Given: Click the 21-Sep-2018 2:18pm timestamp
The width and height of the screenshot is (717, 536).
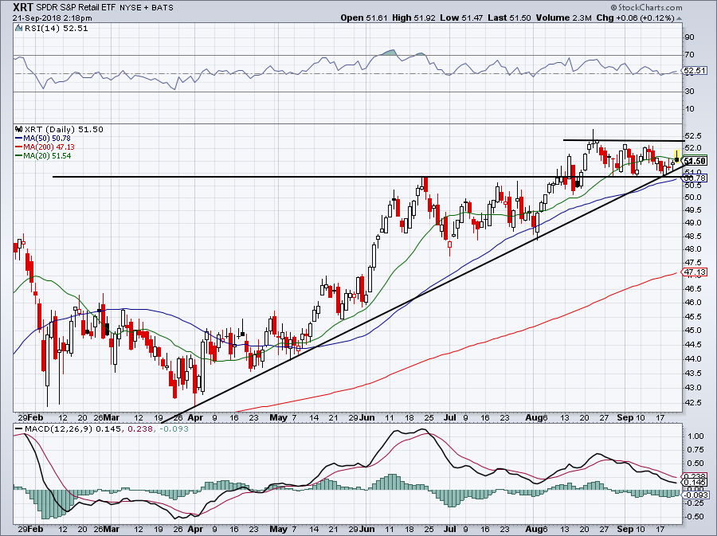Looking at the screenshot, I should (52, 18).
